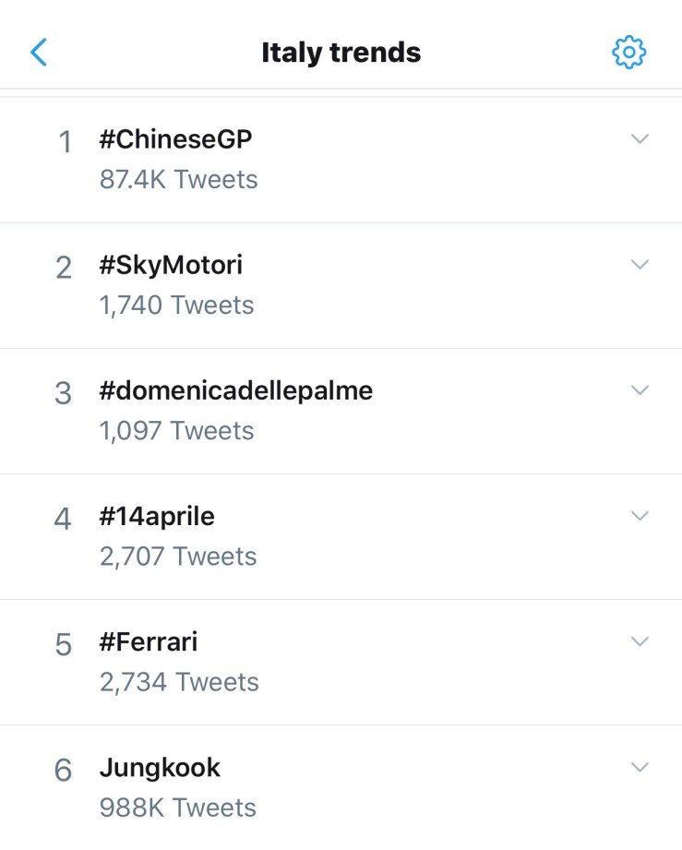Expand options chevron for #ChineseGP
The height and width of the screenshot is (850, 682).
point(640,138)
